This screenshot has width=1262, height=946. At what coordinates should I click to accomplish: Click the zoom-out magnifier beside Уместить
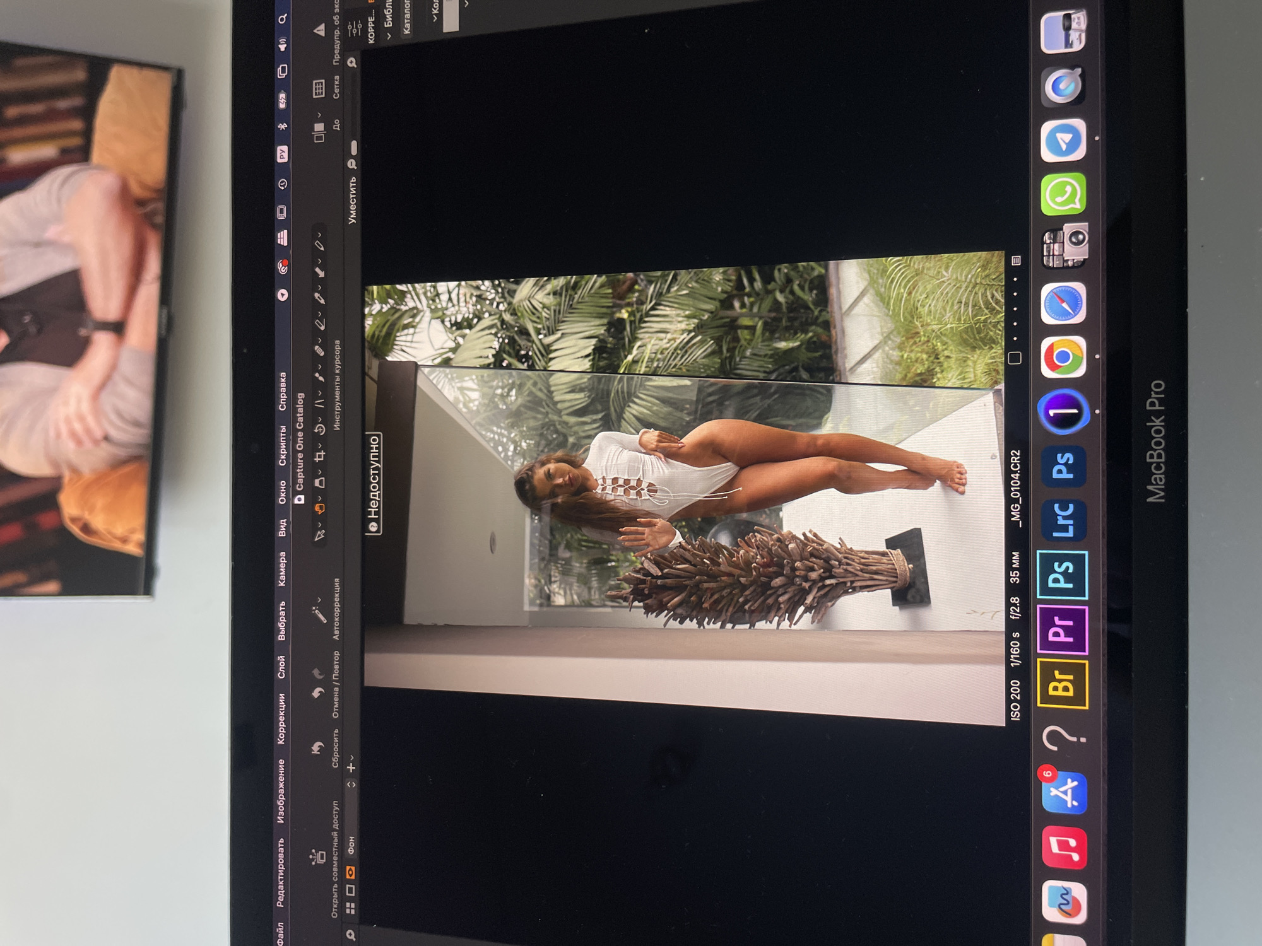point(352,165)
